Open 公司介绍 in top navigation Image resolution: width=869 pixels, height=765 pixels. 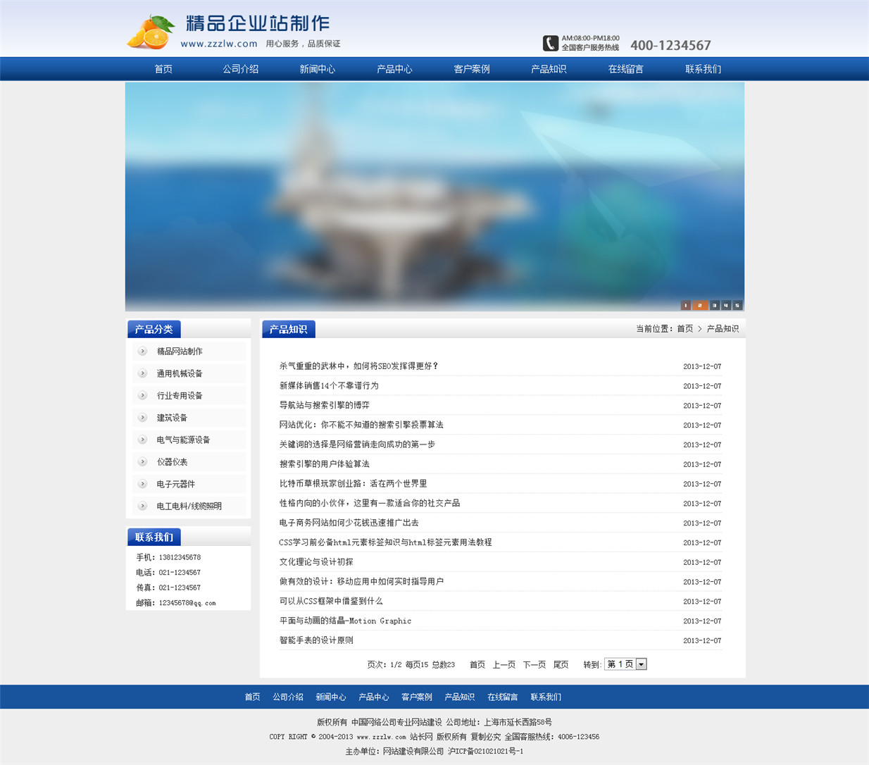(241, 69)
